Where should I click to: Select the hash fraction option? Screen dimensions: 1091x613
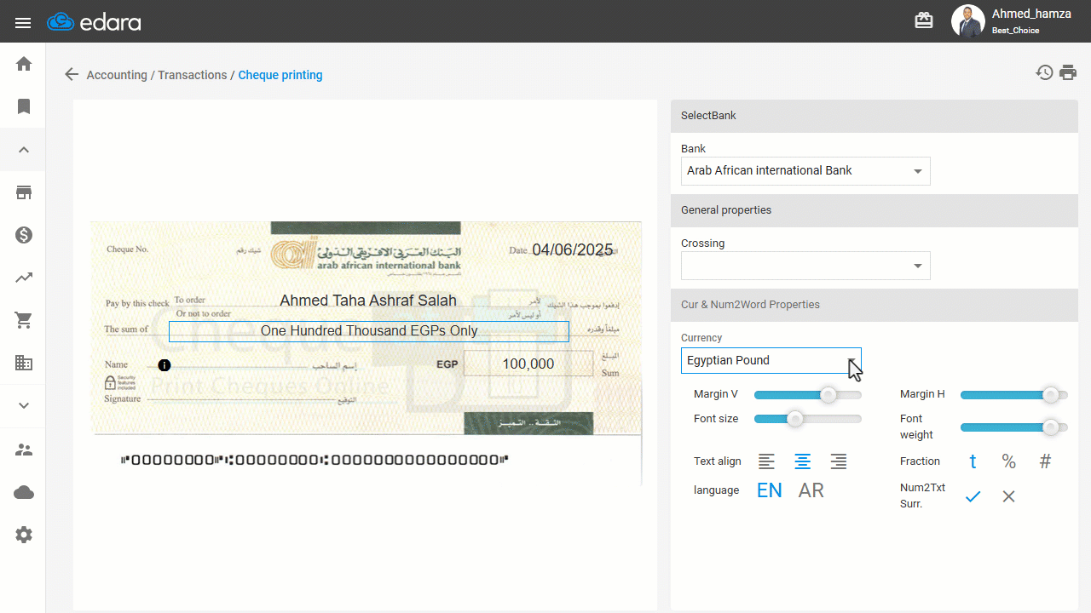[1046, 461]
